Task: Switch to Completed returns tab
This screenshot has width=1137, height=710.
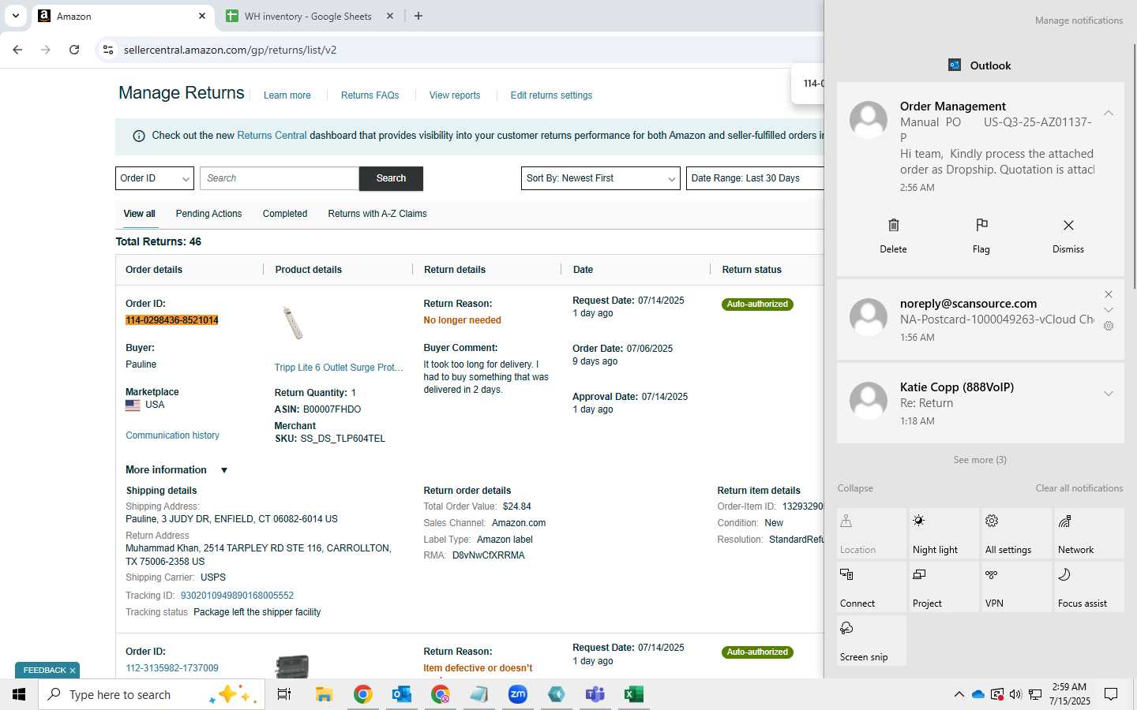Action: point(285,214)
